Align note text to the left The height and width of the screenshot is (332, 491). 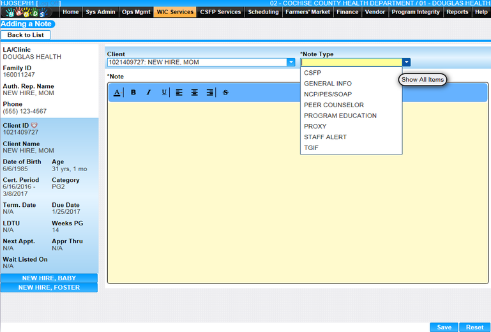[x=179, y=93]
